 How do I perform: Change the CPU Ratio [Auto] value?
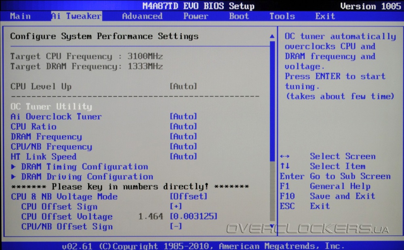tap(183, 127)
